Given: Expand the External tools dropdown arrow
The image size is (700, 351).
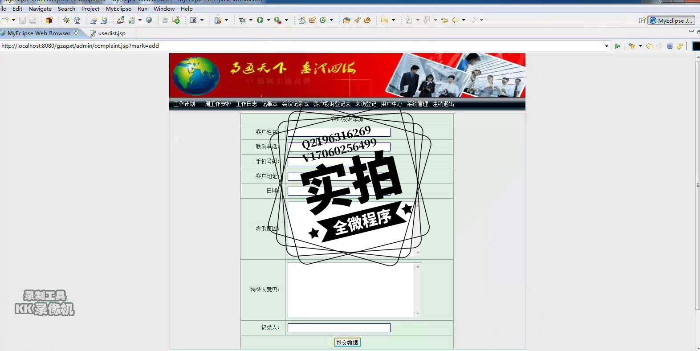Looking at the screenshot, I should [x=286, y=20].
